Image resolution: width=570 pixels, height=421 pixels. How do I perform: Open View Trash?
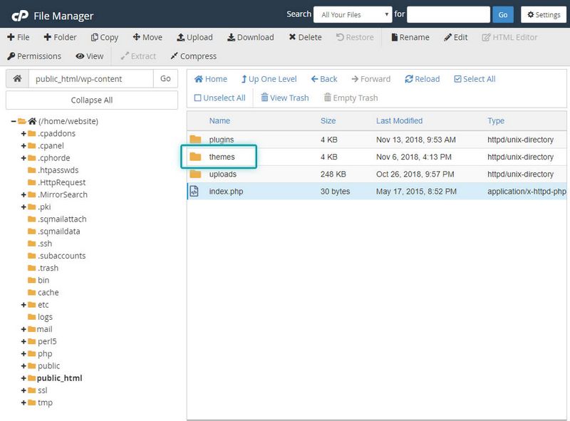285,98
